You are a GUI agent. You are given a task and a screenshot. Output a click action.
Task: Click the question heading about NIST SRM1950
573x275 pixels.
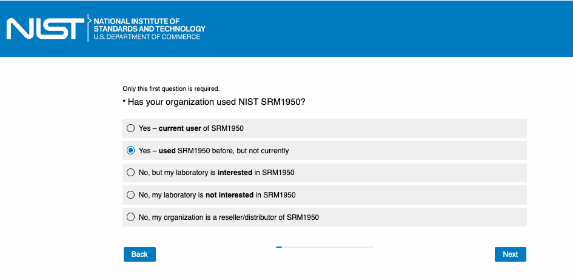216,102
